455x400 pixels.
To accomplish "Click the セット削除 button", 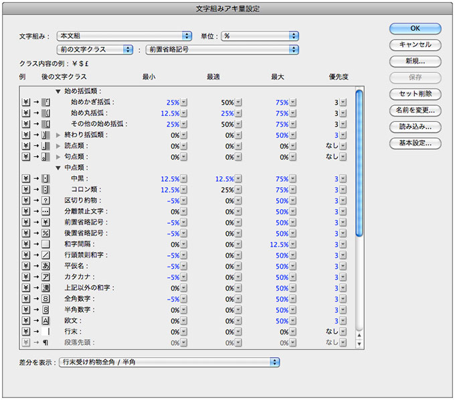I will [415, 94].
